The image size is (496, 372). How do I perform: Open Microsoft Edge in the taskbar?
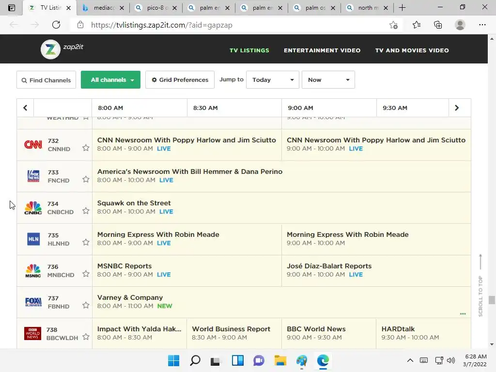[x=323, y=360]
